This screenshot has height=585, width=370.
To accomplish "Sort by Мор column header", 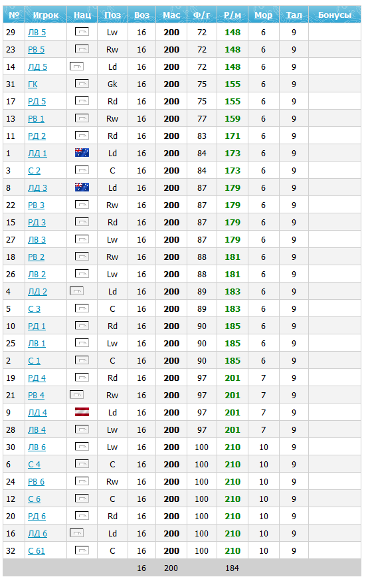I will pyautogui.click(x=263, y=15).
